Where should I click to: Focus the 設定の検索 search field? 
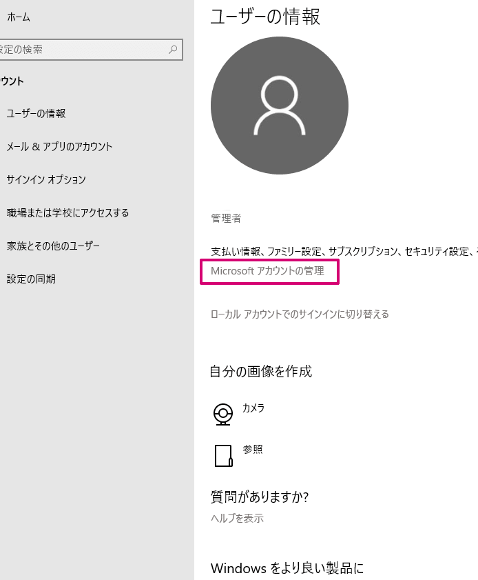point(83,50)
